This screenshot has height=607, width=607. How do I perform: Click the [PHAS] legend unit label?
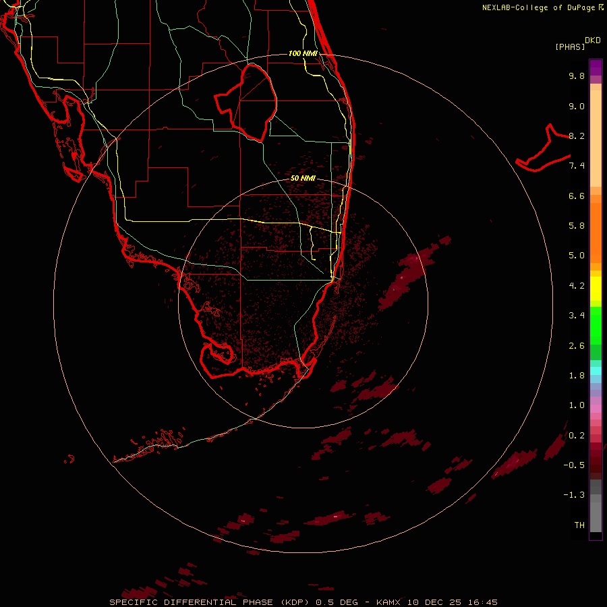pyautogui.click(x=570, y=47)
